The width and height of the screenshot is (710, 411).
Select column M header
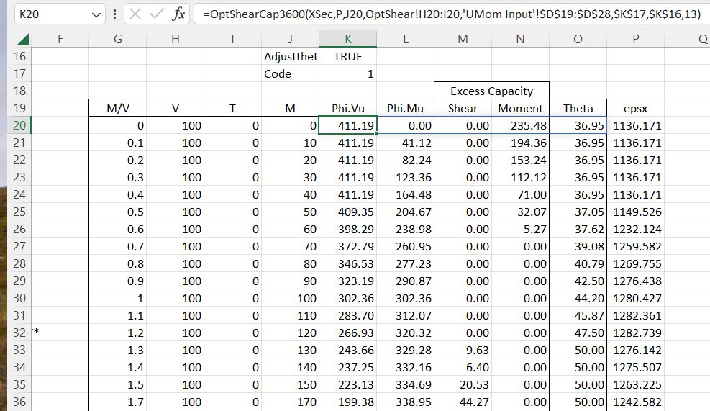tap(463, 40)
